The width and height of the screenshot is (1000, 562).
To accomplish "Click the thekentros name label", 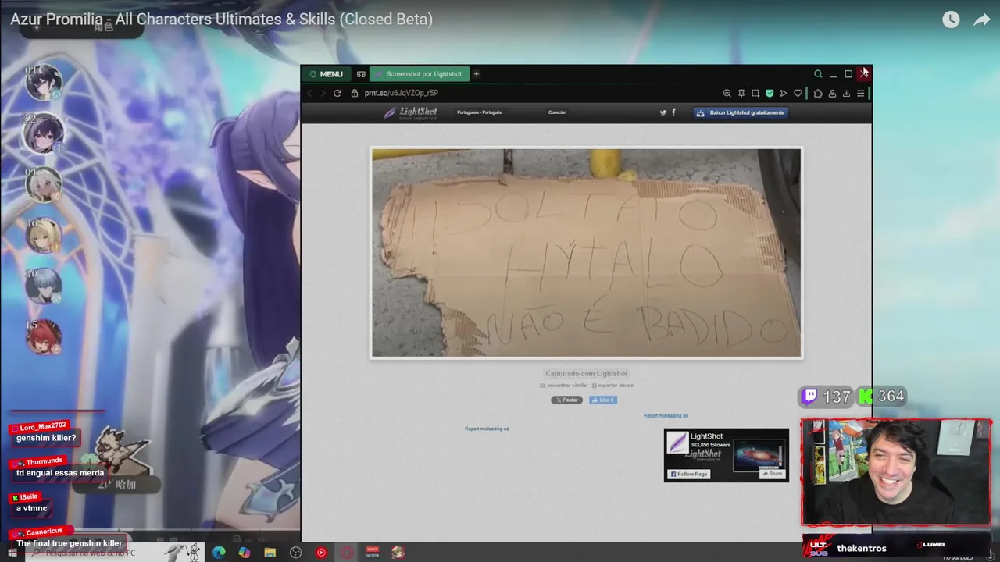I will pyautogui.click(x=861, y=549).
